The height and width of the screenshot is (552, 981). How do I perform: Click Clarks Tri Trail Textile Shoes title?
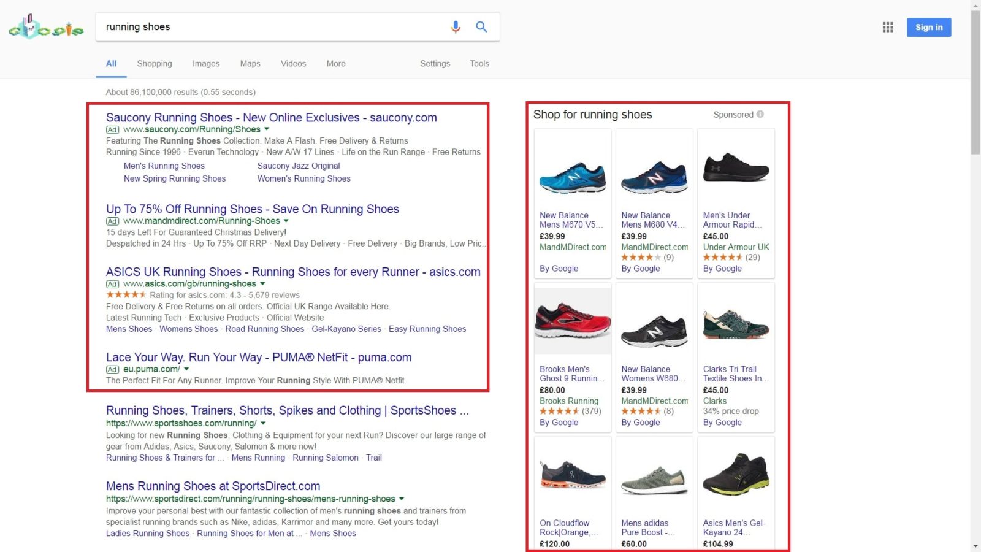tap(736, 374)
